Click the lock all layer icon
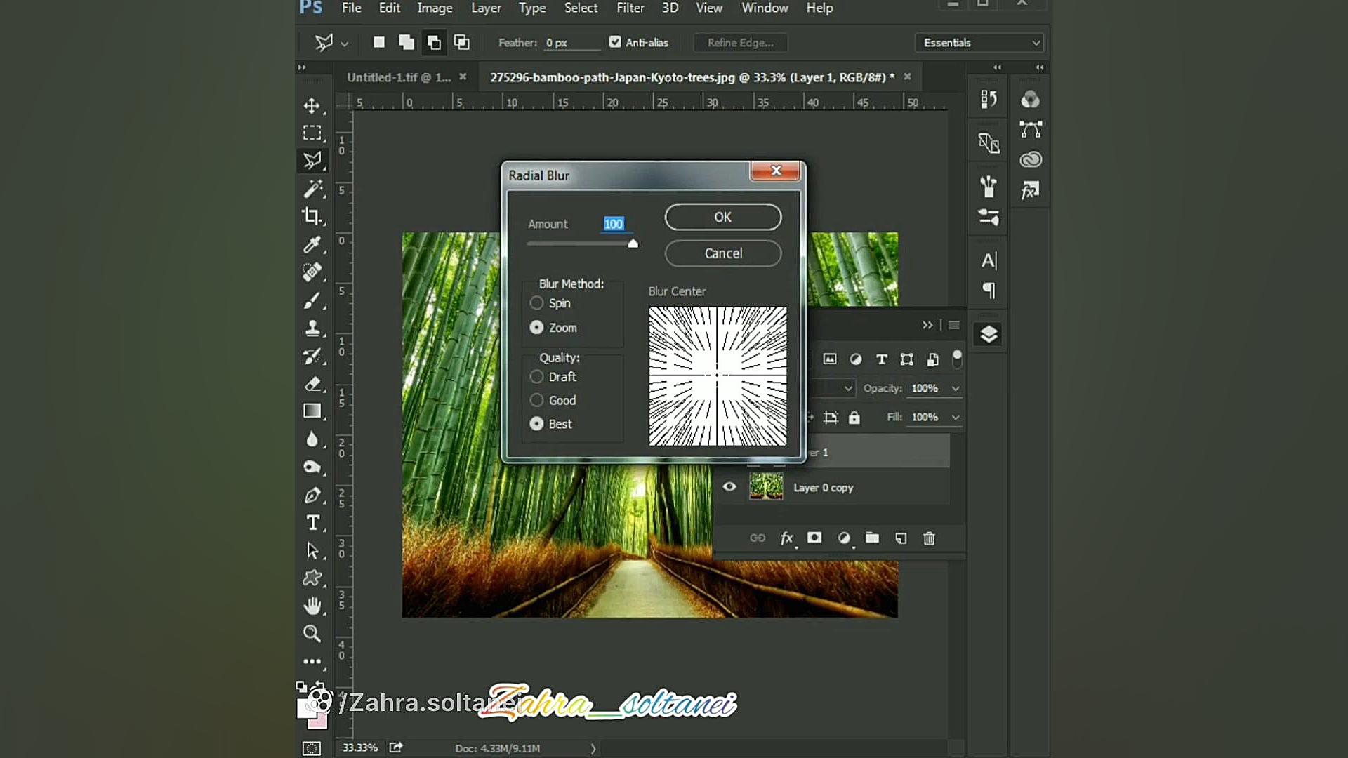The image size is (1348, 758). [x=854, y=418]
